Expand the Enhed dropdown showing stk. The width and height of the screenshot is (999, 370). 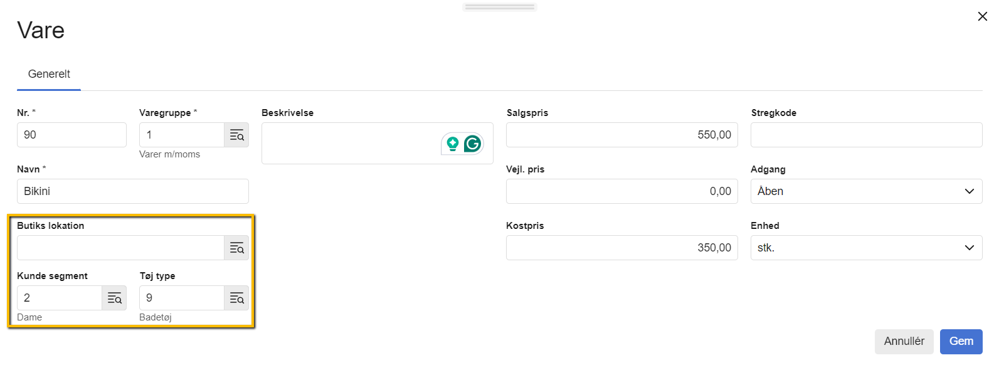coord(867,248)
